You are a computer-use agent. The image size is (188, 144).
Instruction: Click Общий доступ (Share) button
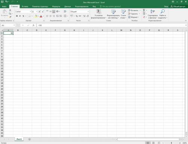click(178, 6)
